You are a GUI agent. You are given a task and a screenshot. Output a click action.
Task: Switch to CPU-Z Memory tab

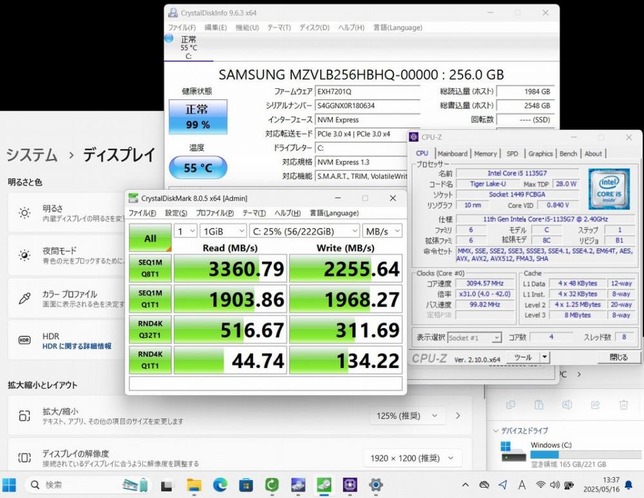[x=486, y=154]
